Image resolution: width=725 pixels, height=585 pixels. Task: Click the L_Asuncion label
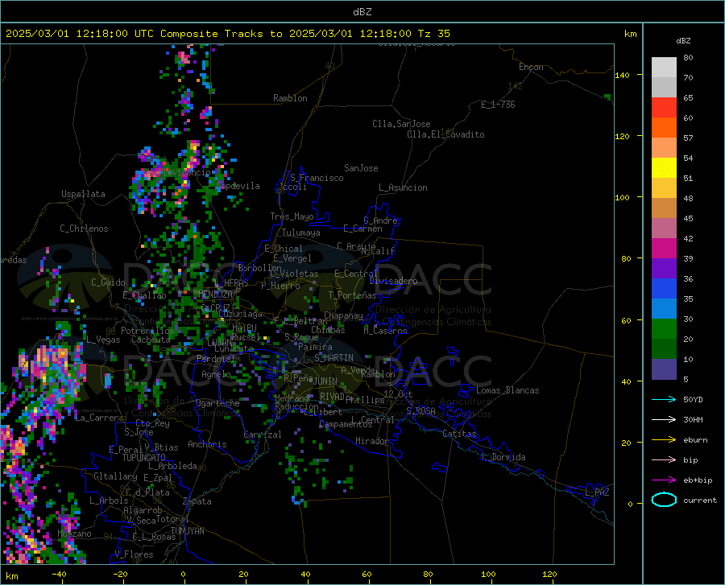tap(403, 187)
